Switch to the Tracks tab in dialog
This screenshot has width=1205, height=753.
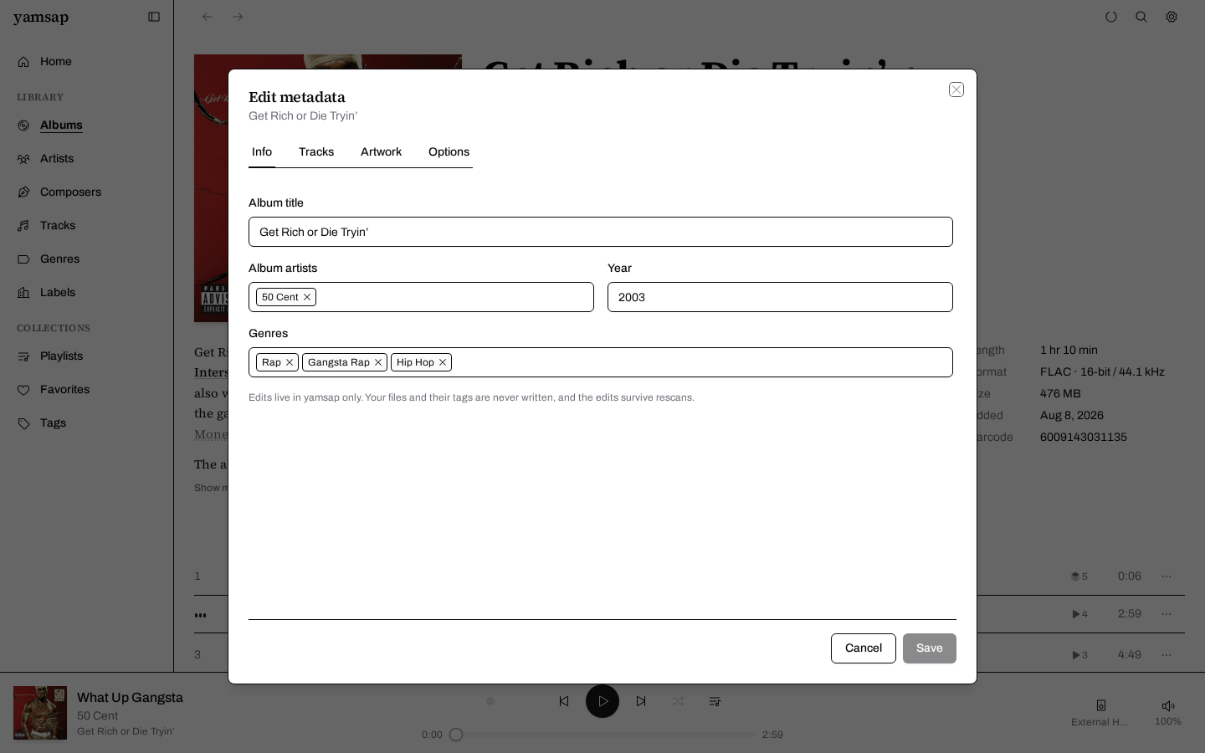316,152
